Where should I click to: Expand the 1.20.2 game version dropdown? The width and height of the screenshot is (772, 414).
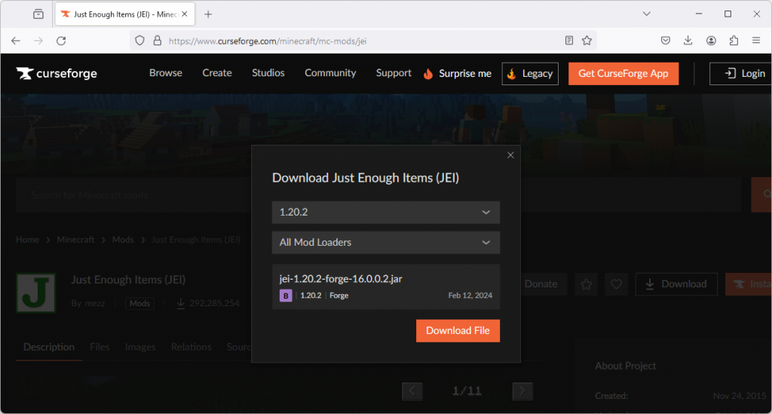tap(385, 213)
